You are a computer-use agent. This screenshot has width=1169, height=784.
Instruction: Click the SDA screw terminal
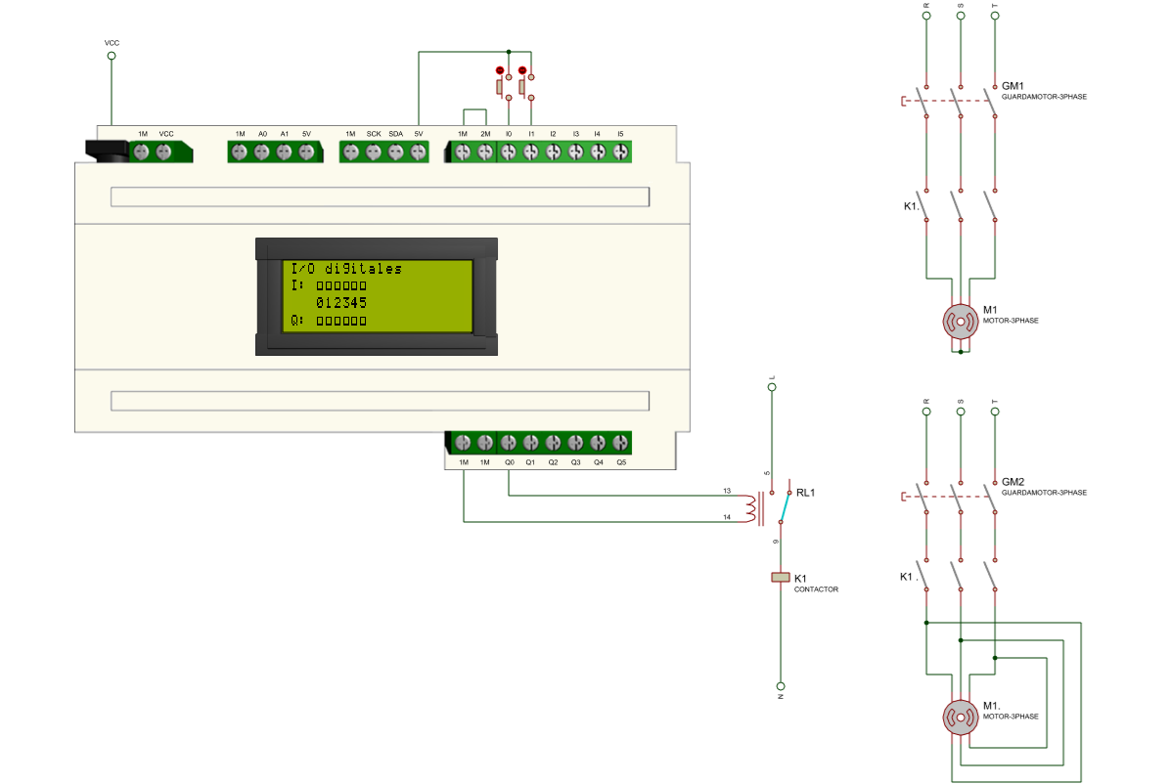(x=396, y=152)
